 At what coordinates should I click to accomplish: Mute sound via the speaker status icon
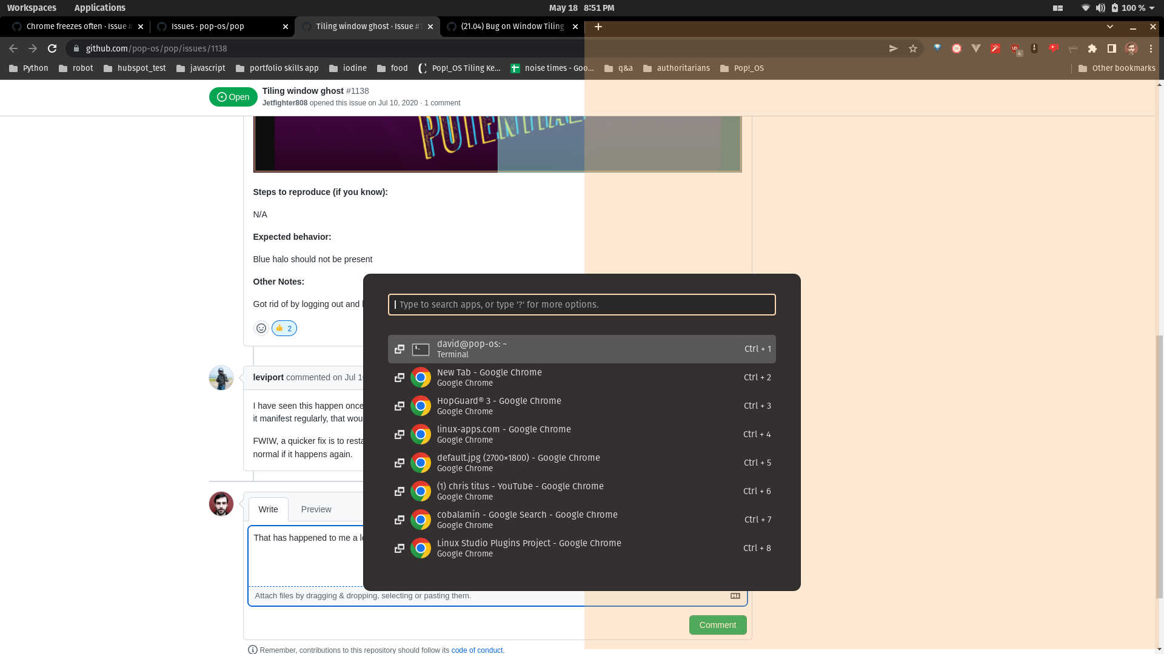(x=1100, y=8)
